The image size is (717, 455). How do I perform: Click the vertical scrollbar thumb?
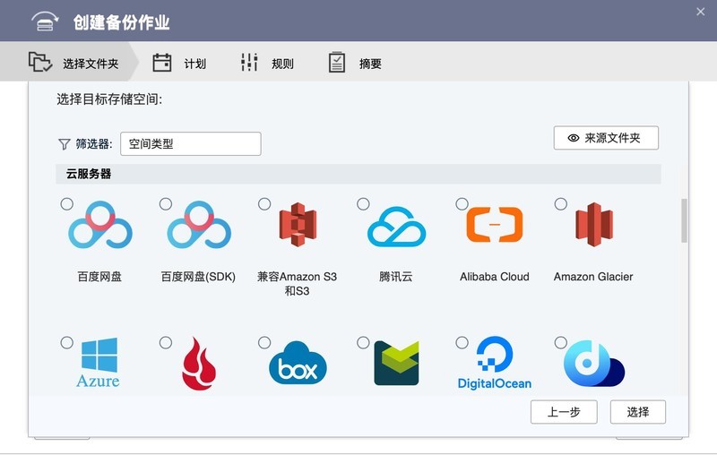684,220
